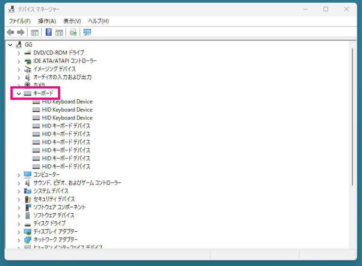Screen dimensions: 362x266
Task: Open the 表示(V) menu
Action: [x=72, y=21]
